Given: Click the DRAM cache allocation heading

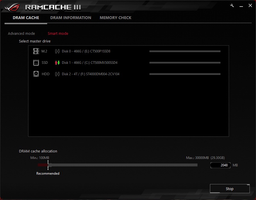Looking at the screenshot, I should click(x=38, y=151).
